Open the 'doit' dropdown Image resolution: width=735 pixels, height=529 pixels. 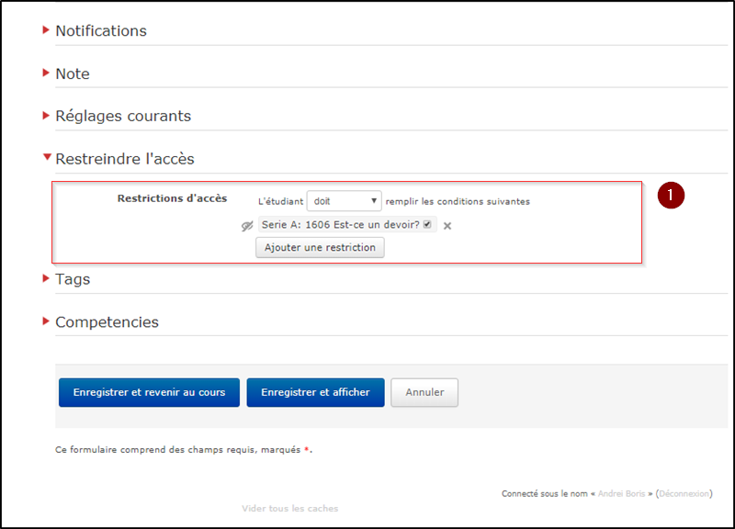pyautogui.click(x=344, y=201)
